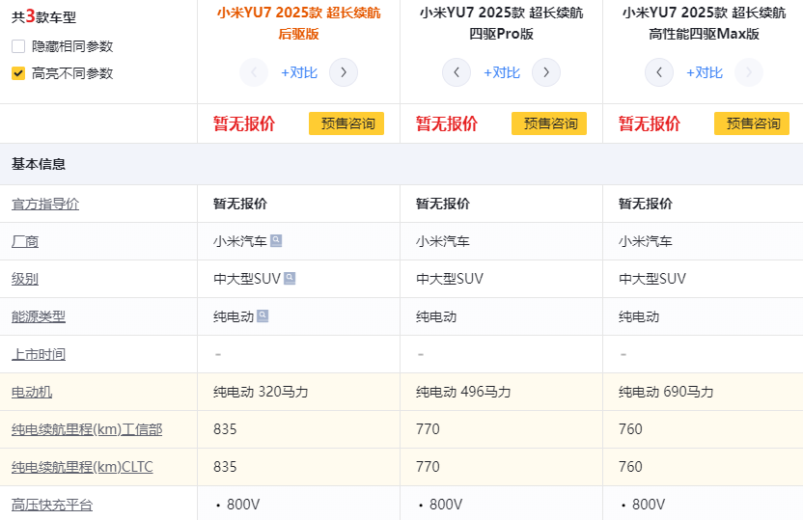This screenshot has height=520, width=803.
Task: Click 760 in CLTC range row
Action: coord(630,467)
